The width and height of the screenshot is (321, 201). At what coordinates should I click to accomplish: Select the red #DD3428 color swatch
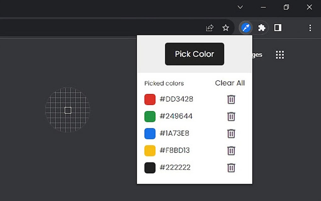tap(150, 99)
